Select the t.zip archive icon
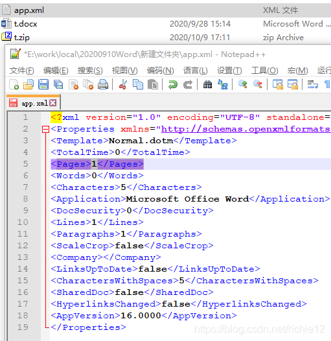331x341 pixels. (6, 37)
